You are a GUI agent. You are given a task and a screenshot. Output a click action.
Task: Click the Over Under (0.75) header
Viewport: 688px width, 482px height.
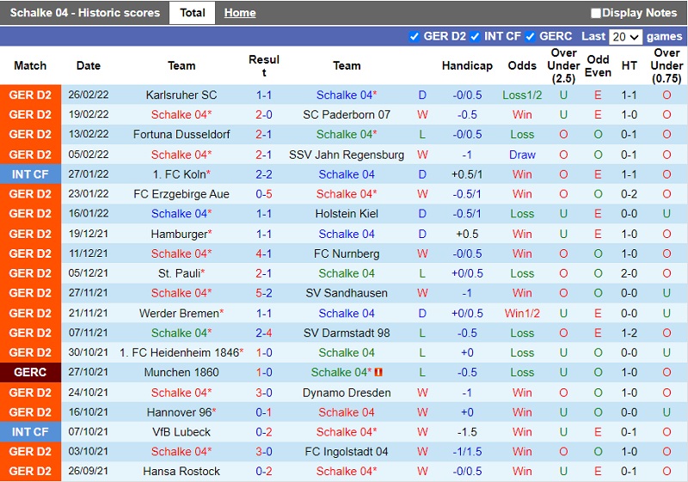(x=666, y=65)
